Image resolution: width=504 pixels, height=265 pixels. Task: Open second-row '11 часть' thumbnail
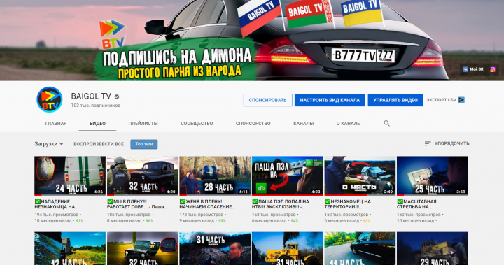[x=360, y=248]
